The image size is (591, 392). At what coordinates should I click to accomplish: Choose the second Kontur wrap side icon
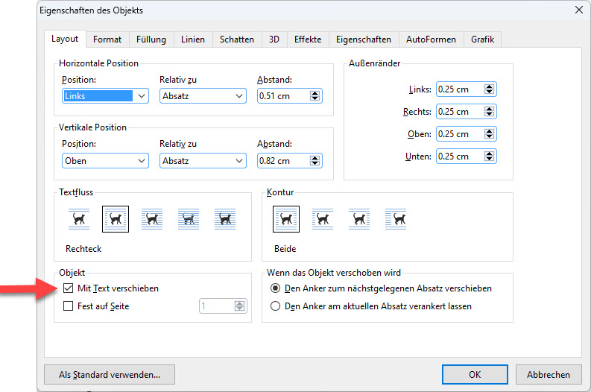click(x=323, y=219)
